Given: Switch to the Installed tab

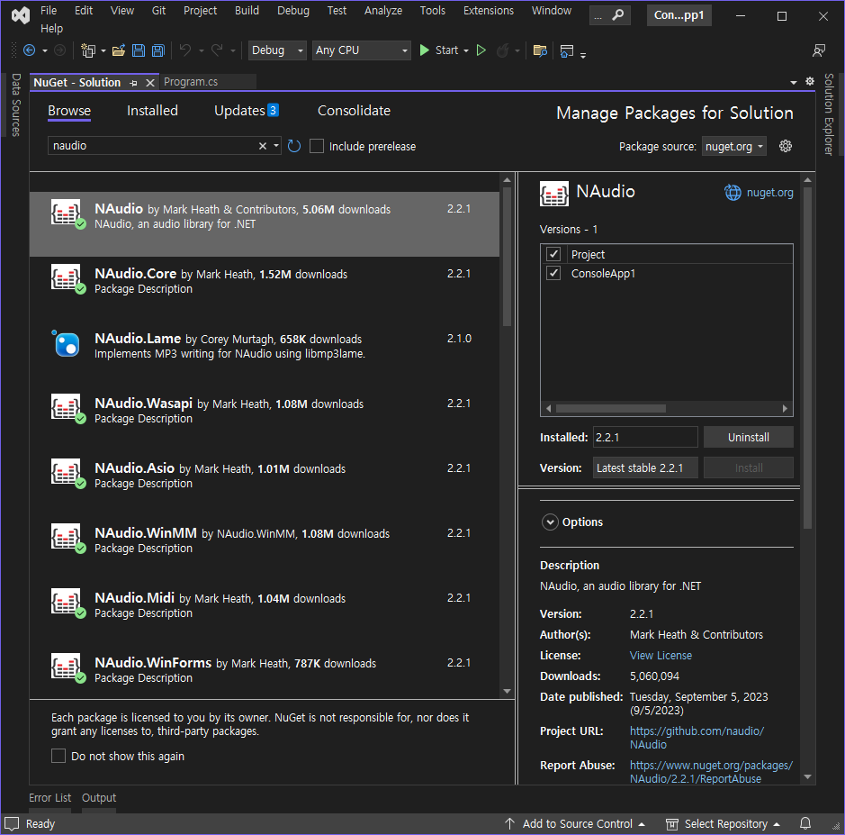Looking at the screenshot, I should (152, 111).
